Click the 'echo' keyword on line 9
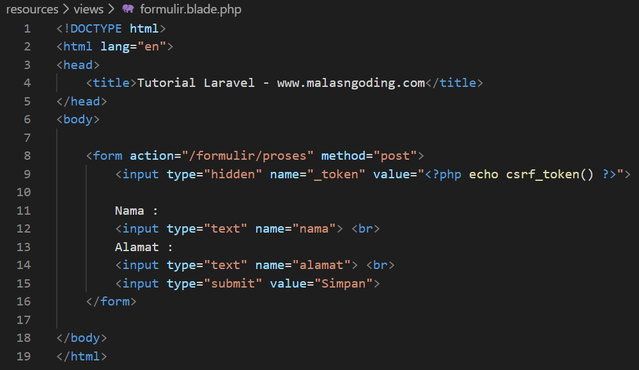 pyautogui.click(x=484, y=174)
